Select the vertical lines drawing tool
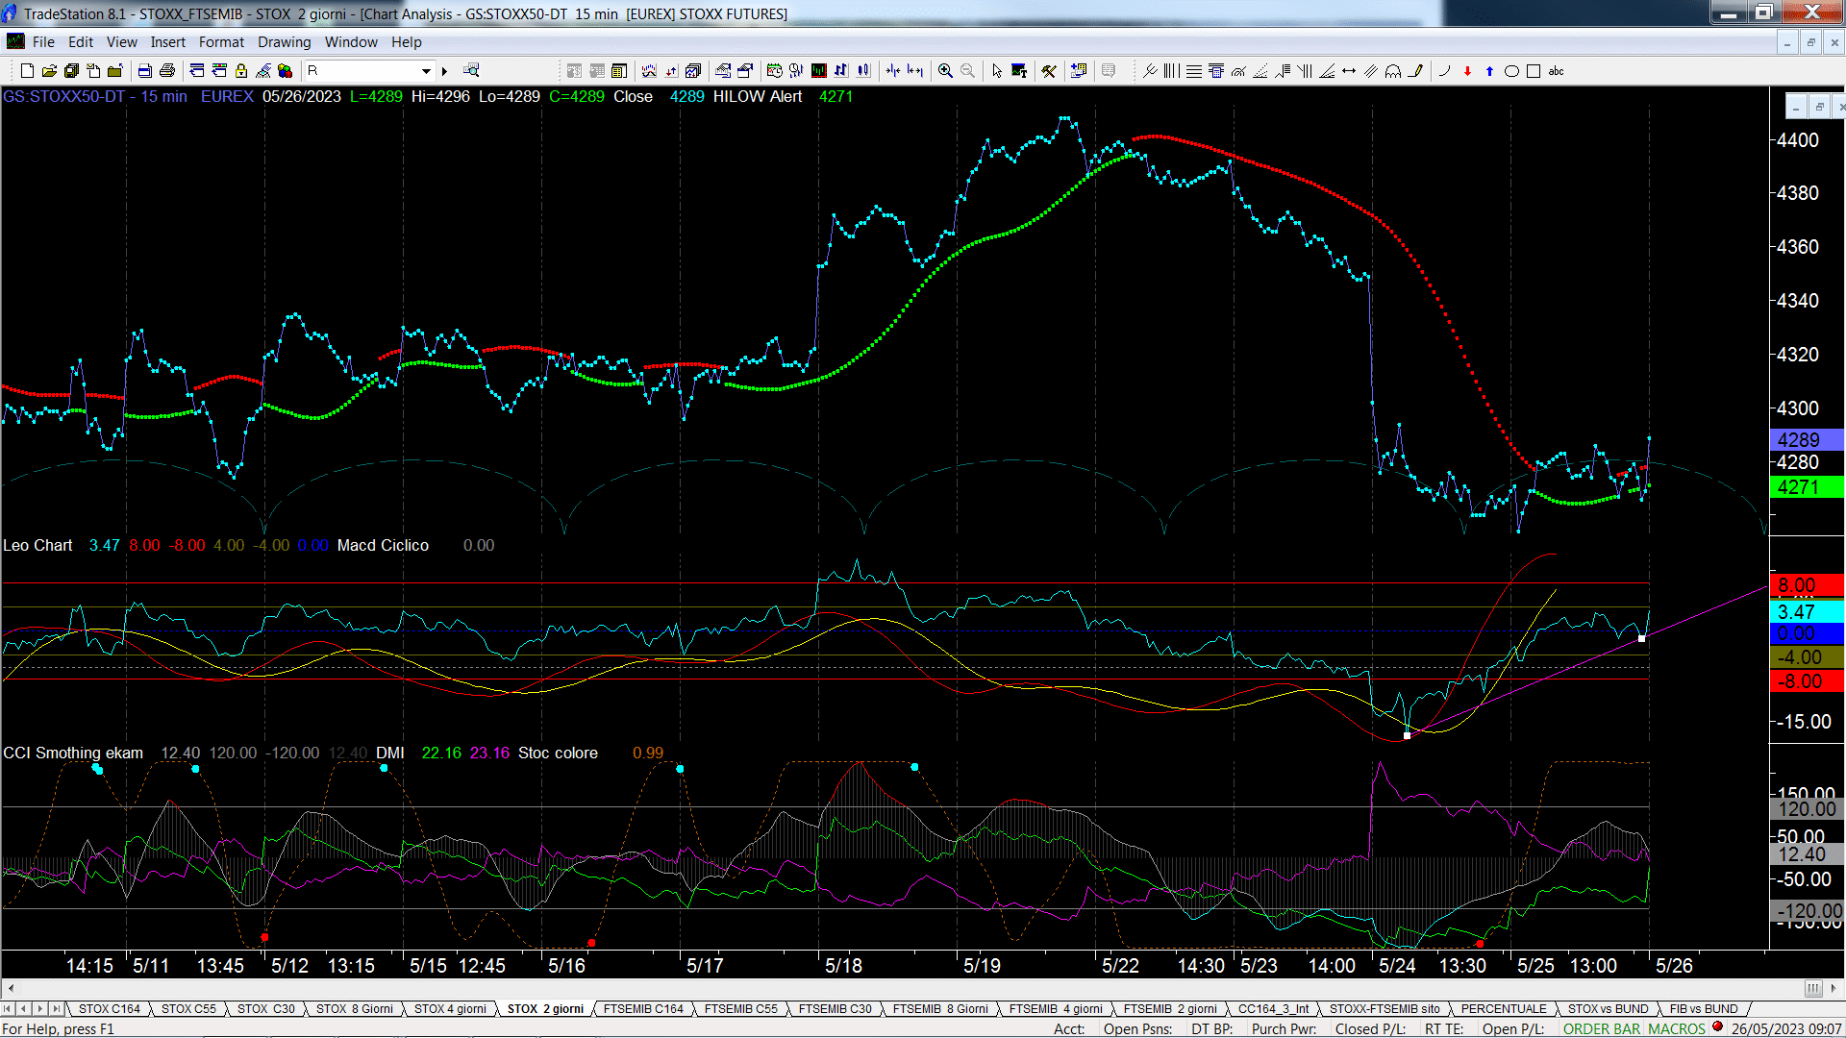Image resolution: width=1846 pixels, height=1038 pixels. [x=1171, y=70]
